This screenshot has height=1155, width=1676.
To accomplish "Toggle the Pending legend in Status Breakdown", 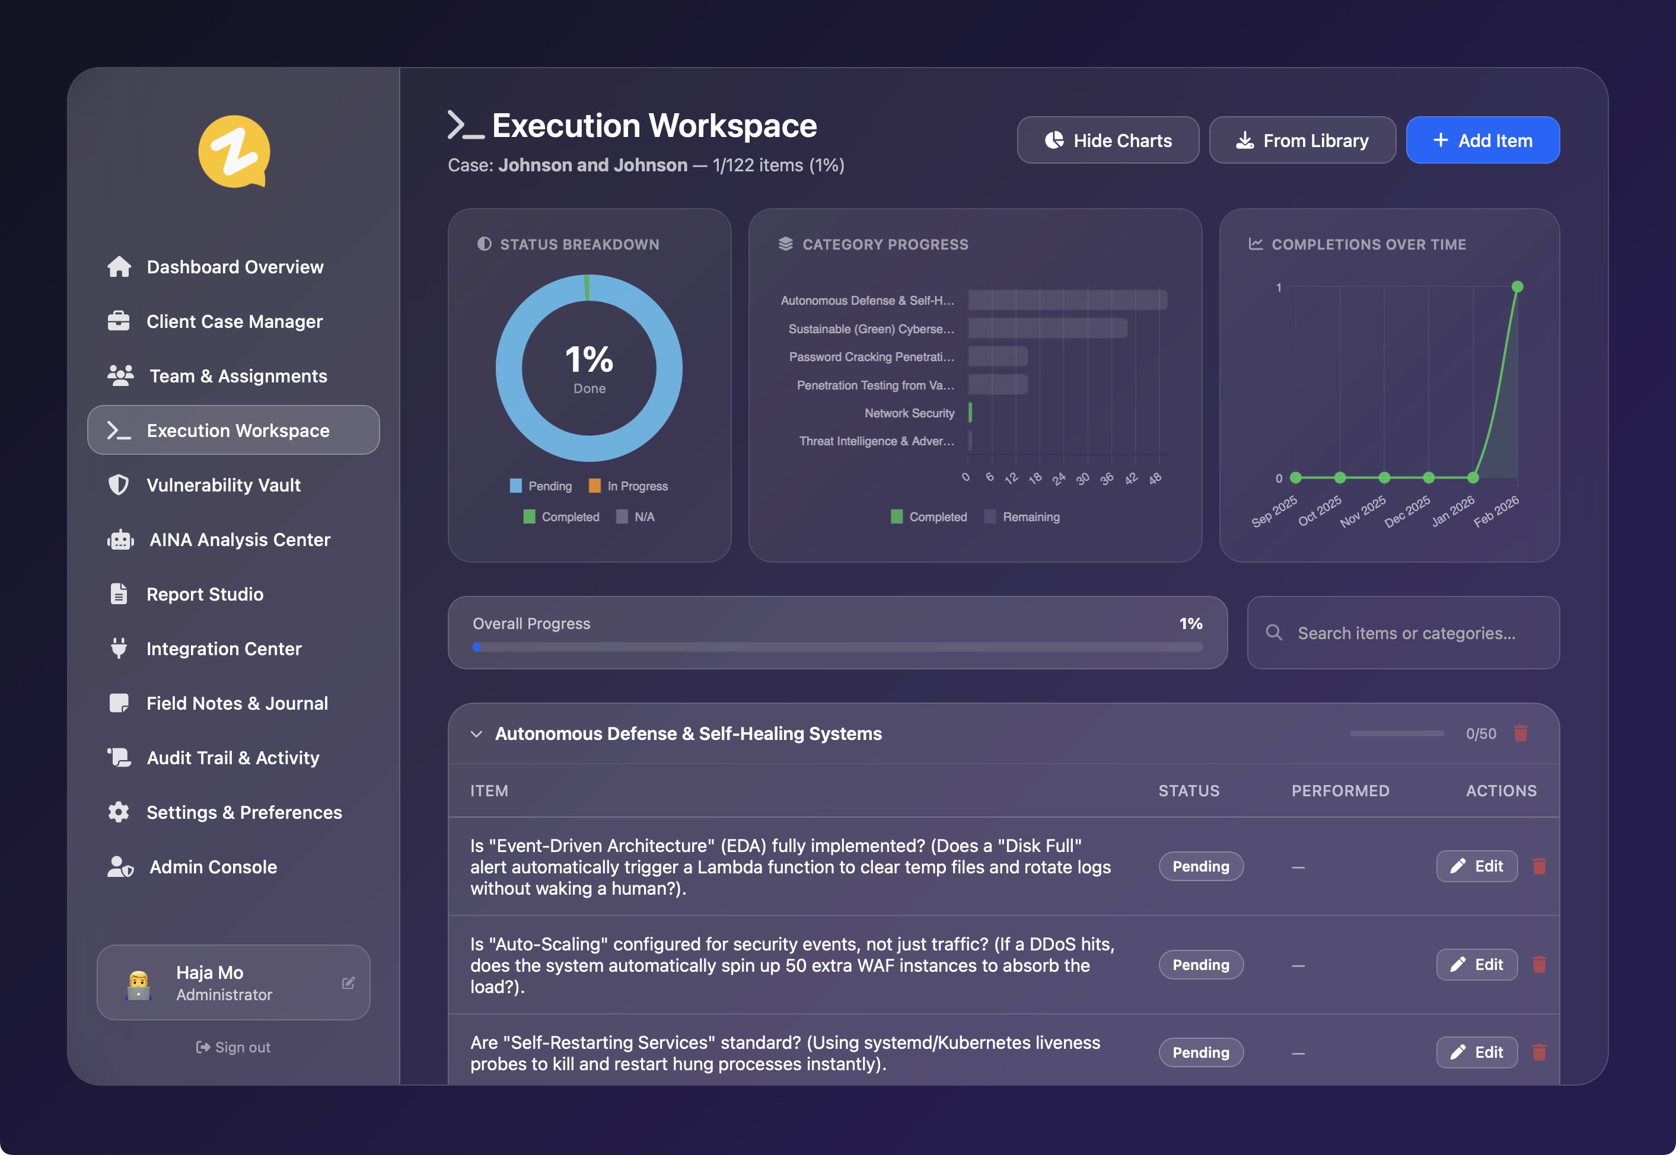I will pyautogui.click(x=540, y=486).
